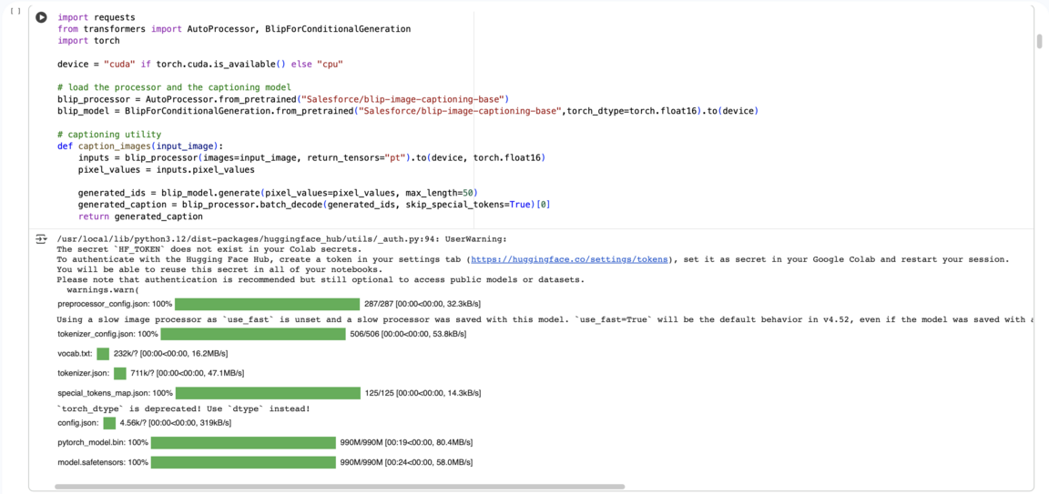Click the notebook's vertical scrollbar thumb
Viewport: 1049px width, 494px height.
(x=1039, y=42)
